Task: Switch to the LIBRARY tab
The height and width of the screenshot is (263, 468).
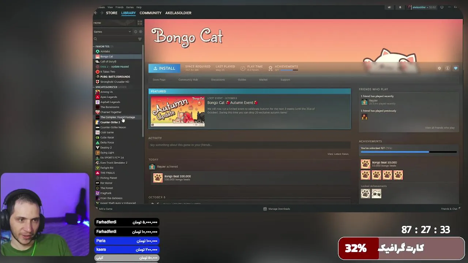Action: (128, 13)
